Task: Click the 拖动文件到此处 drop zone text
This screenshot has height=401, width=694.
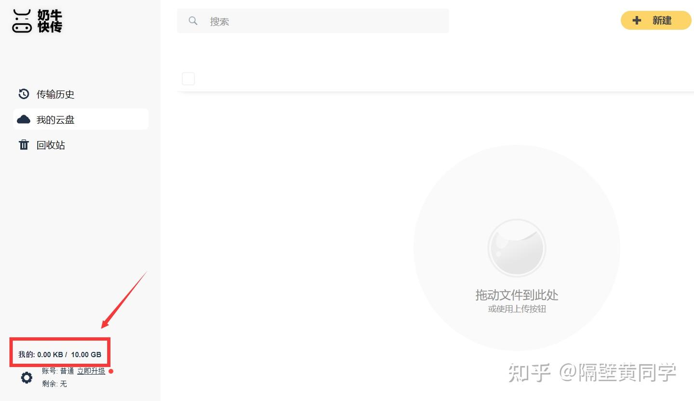Action: 517,295
